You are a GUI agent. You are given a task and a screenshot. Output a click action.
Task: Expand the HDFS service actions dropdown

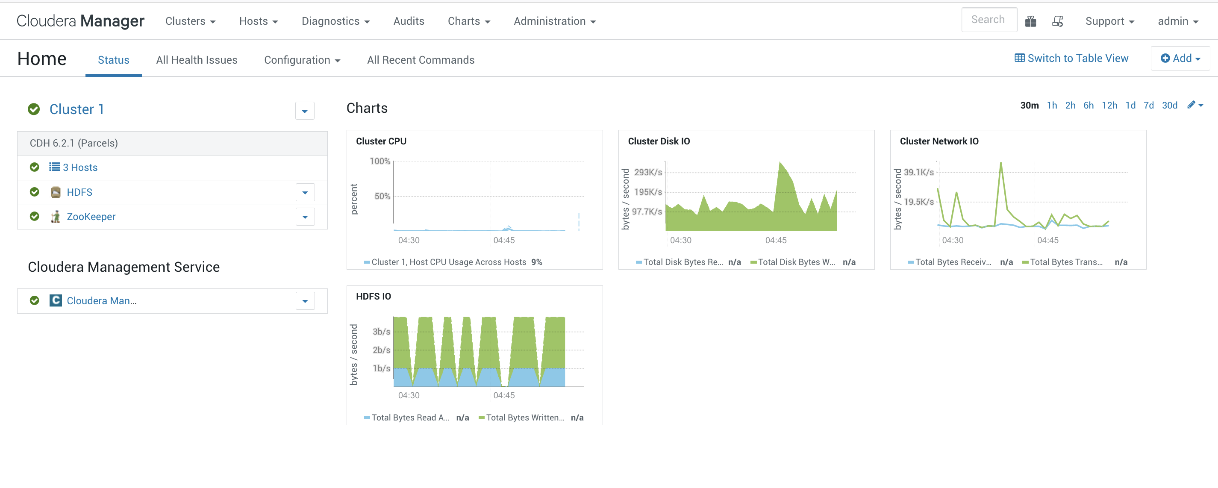pyautogui.click(x=306, y=192)
